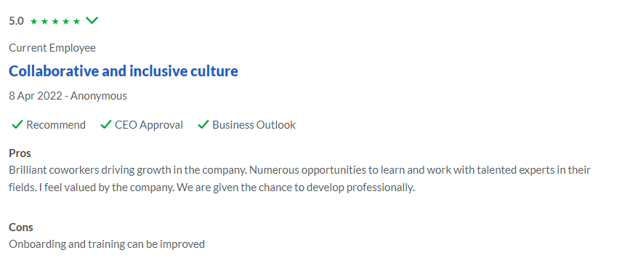
Task: Click the Business Outlook label
Action: coord(254,125)
